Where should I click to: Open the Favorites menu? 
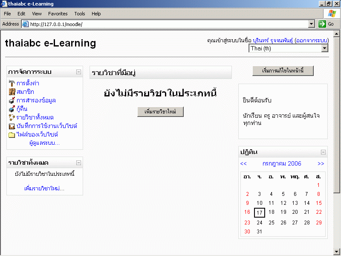58,14
